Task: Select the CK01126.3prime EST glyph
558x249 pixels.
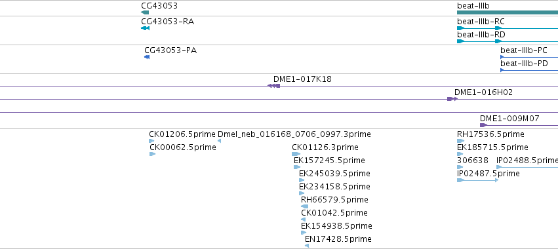Action: tap(296, 154)
